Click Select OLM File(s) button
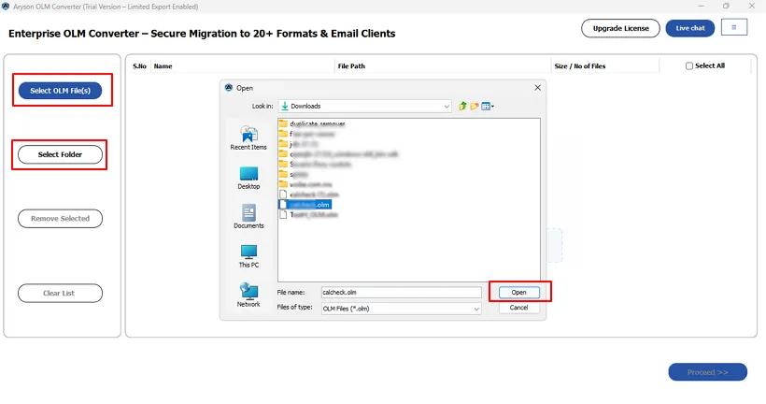 click(60, 91)
